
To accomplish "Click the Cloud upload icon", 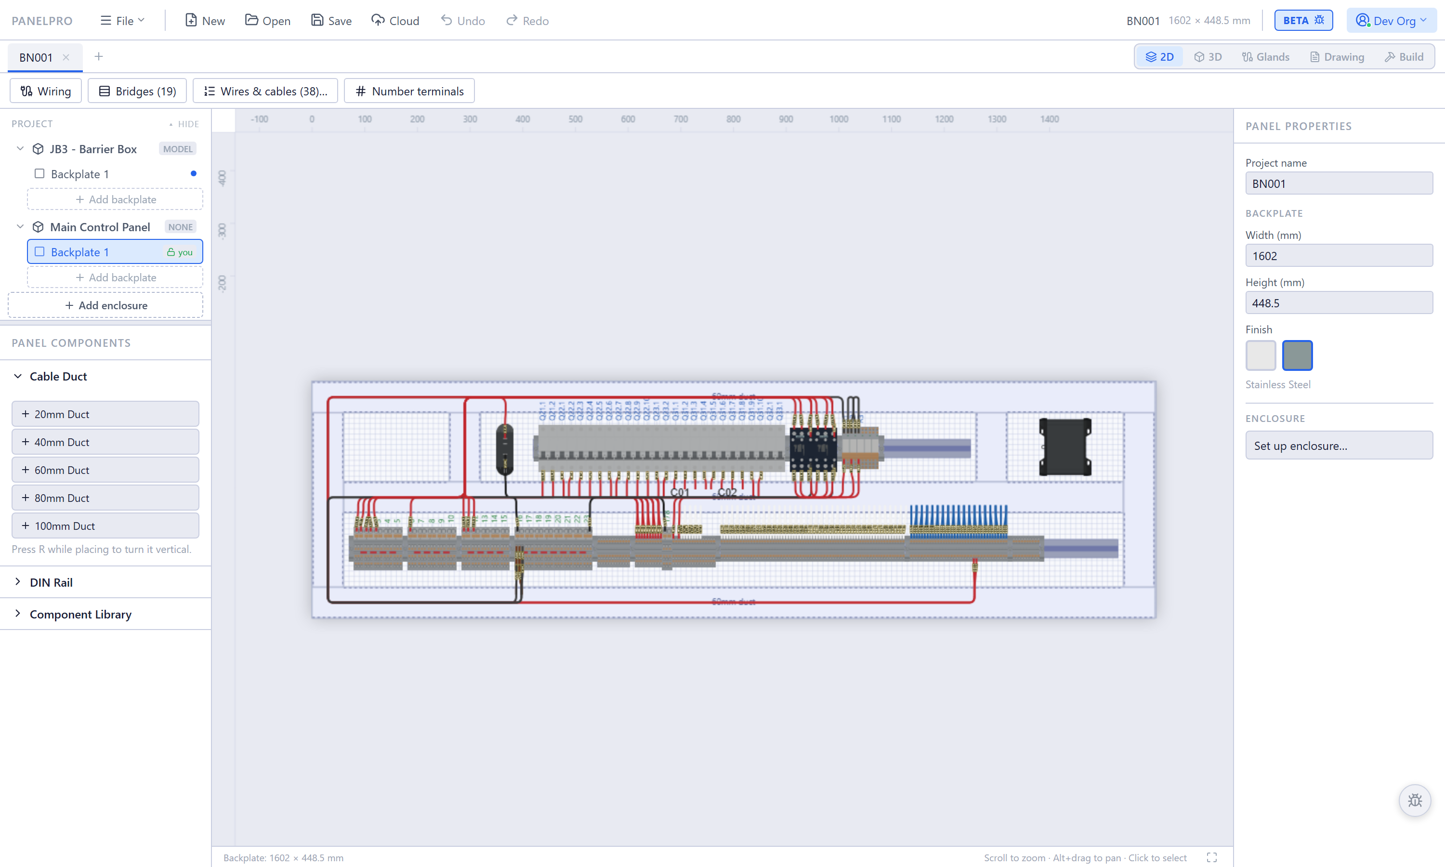I will click(378, 20).
